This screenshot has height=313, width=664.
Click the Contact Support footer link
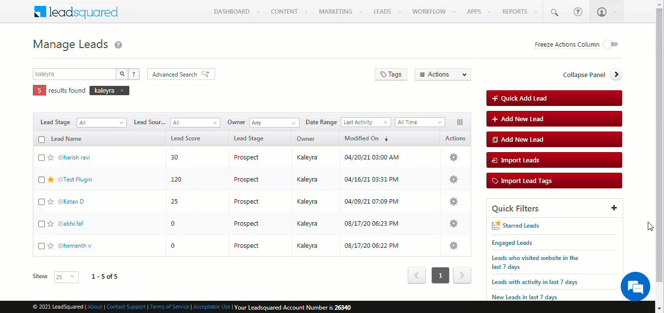click(x=126, y=307)
